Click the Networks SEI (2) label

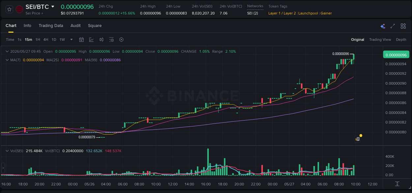pyautogui.click(x=252, y=13)
